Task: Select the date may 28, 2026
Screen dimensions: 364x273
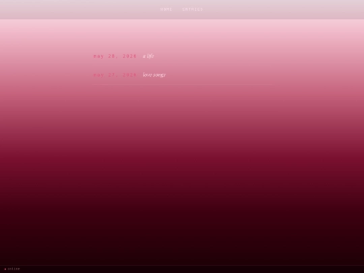Action: [115, 57]
